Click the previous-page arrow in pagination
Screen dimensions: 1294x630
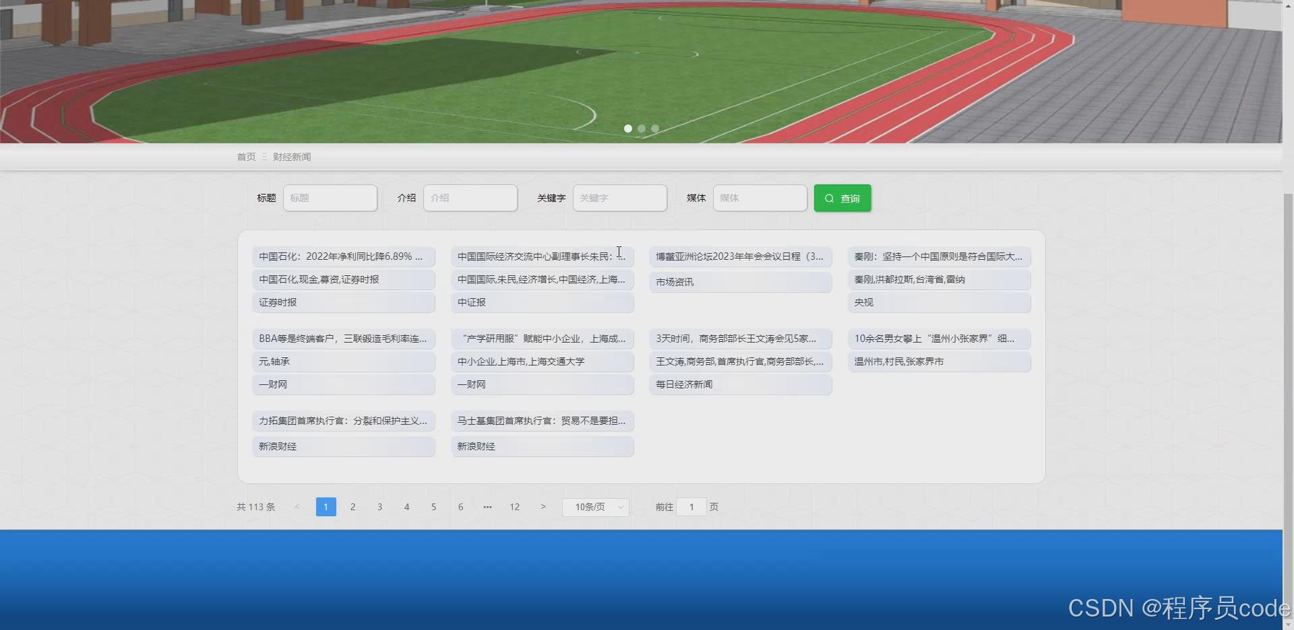coord(298,507)
